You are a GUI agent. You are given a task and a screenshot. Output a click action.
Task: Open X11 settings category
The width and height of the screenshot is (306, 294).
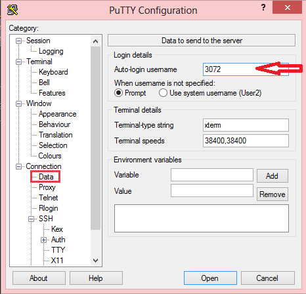(57, 261)
